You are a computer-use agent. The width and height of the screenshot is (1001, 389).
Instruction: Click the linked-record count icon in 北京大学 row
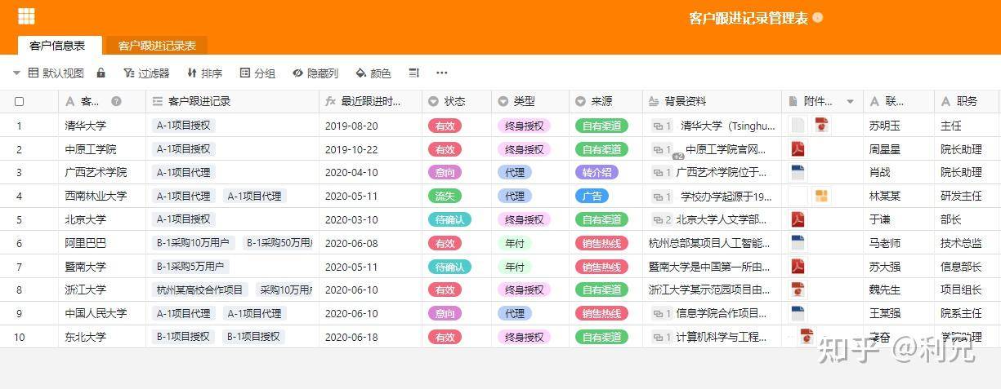[662, 219]
